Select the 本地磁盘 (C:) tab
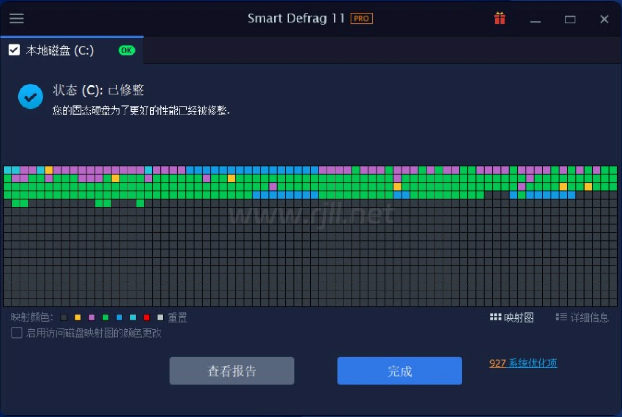 60,50
